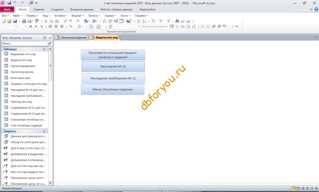This screenshot has width=319, height=192.
Task: Open the Вставка menu
Action: point(61,16)
